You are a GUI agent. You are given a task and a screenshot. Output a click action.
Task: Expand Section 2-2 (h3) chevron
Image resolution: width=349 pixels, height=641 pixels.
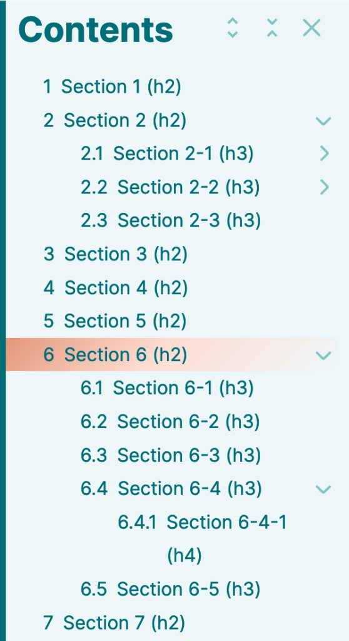[x=325, y=187]
